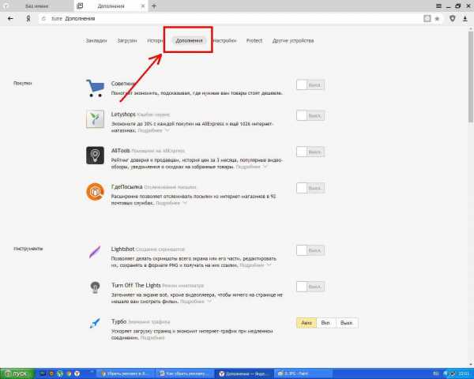
Task: Expand Подробнее under Турбо description
Action: coord(152,338)
